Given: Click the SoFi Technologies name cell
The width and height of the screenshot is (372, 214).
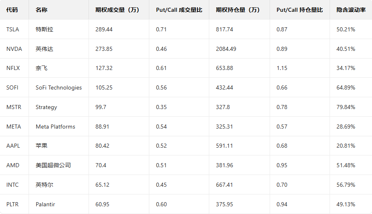Looking at the screenshot, I should (59, 87).
